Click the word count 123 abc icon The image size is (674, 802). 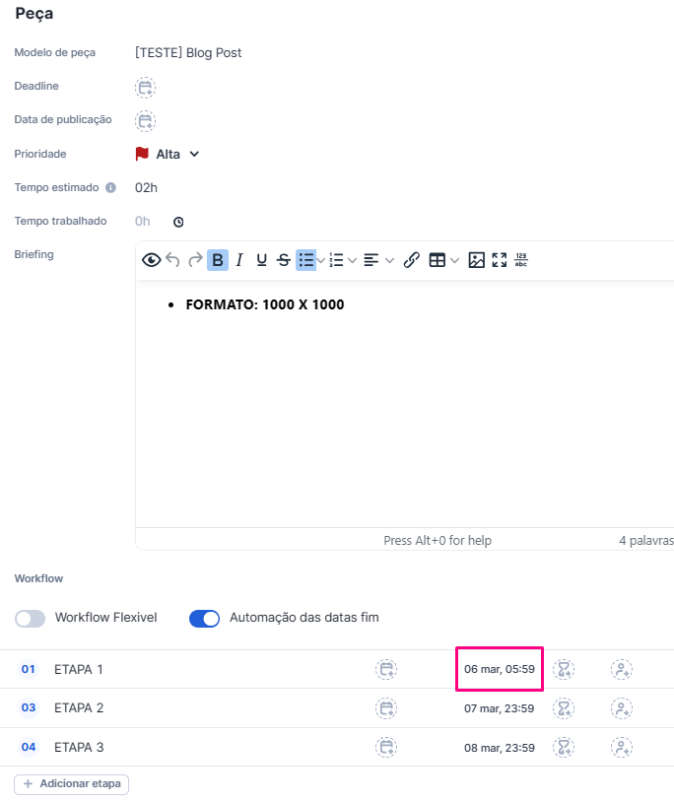point(521,260)
